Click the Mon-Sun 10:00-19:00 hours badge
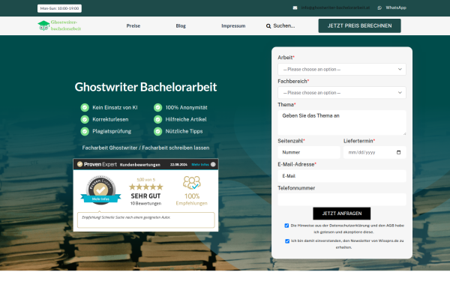Viewport: 450px width, 281px height. point(59,8)
